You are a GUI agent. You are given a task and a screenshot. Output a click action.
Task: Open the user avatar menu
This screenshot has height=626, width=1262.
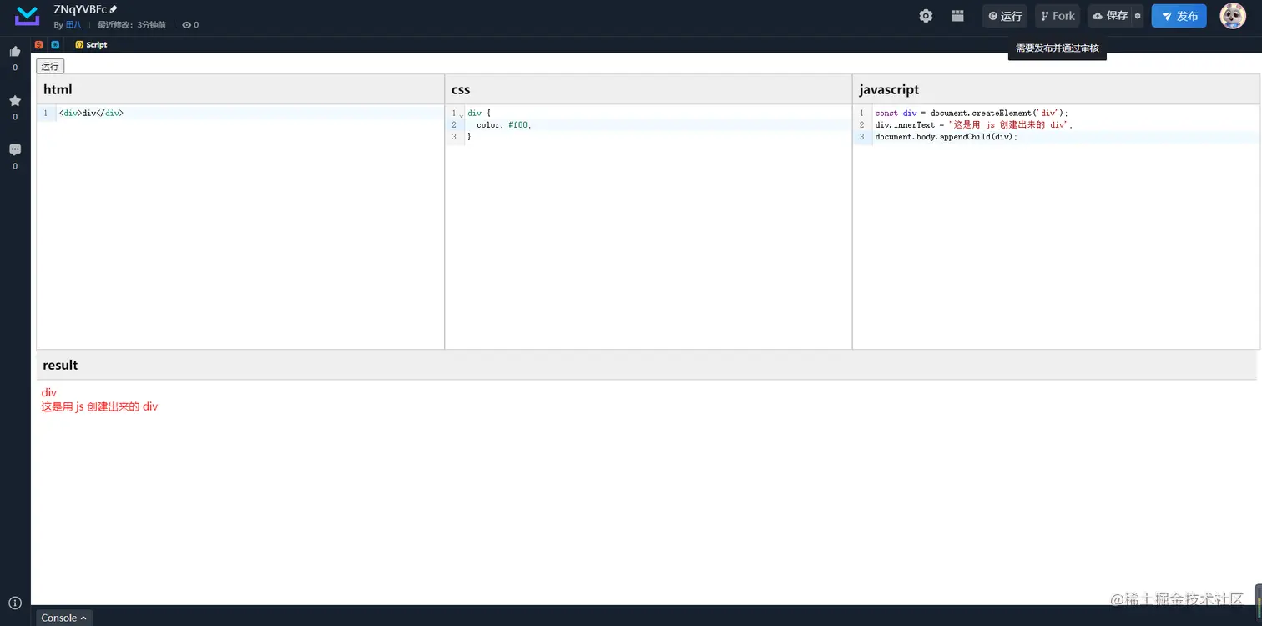1233,16
